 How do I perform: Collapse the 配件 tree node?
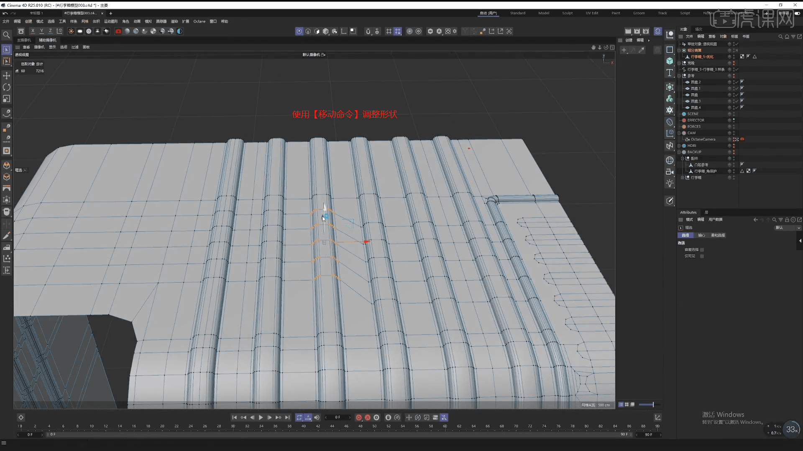(683, 159)
